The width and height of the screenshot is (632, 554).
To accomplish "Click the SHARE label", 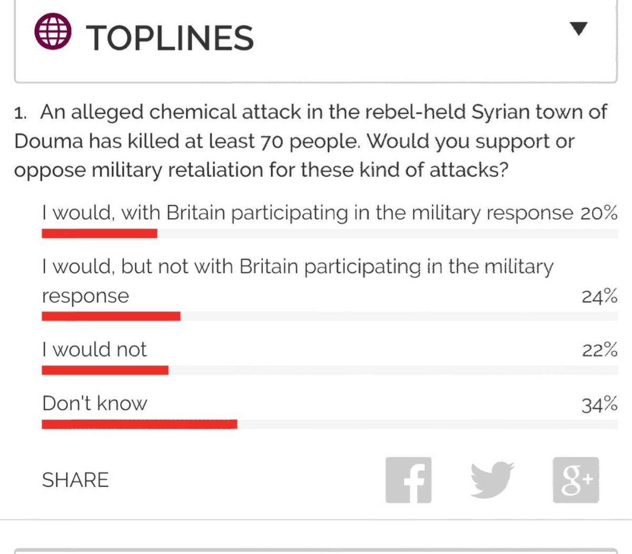I will 75,480.
